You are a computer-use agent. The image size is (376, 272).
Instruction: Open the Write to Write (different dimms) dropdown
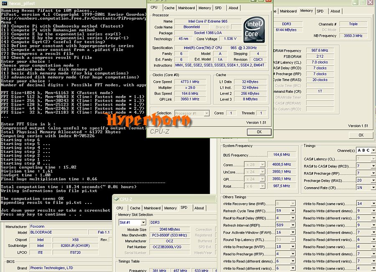(x=373, y=254)
